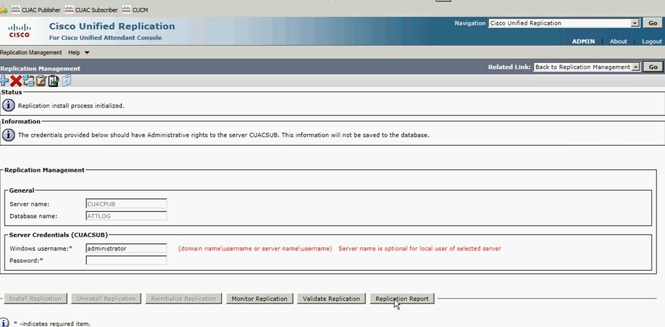Screen dimensions: 665x327
Task: Click the 'Related Link:' label
Action: point(509,67)
